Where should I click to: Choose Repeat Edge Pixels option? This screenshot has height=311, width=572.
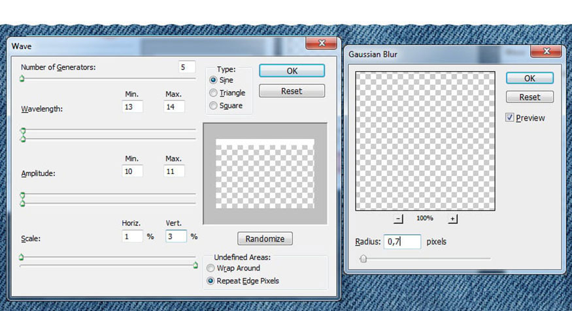210,281
